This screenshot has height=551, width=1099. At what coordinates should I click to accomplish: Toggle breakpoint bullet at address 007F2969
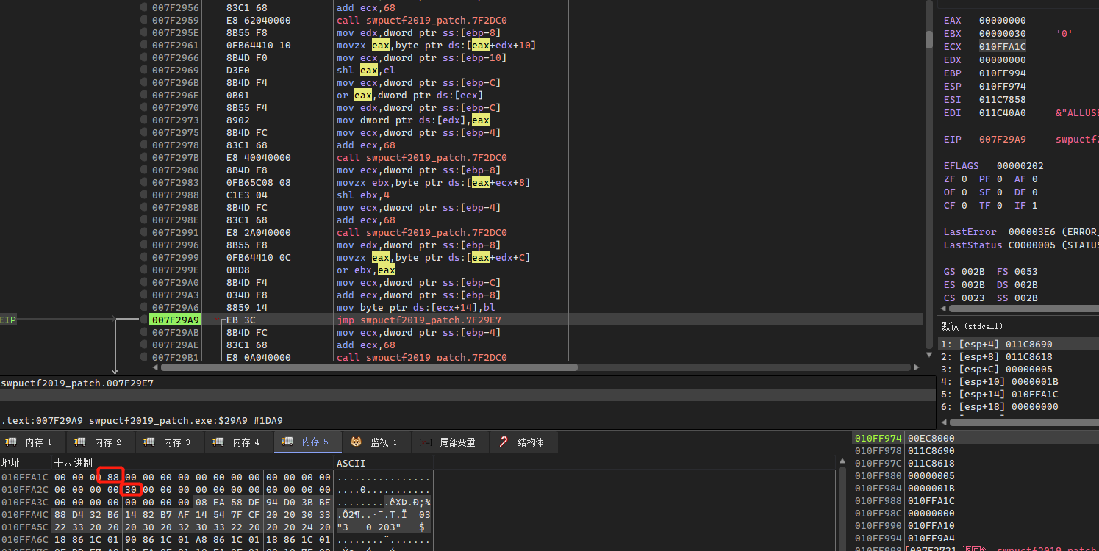[x=143, y=71]
